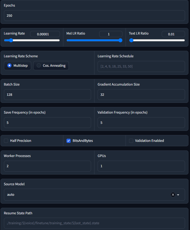Focus the Epochs input field
190x230 pixels.
[x=94, y=15]
